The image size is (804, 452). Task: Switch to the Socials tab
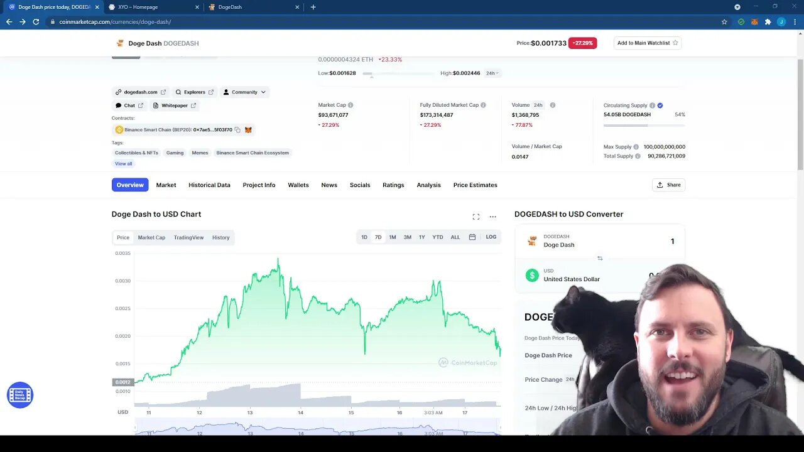pos(360,185)
